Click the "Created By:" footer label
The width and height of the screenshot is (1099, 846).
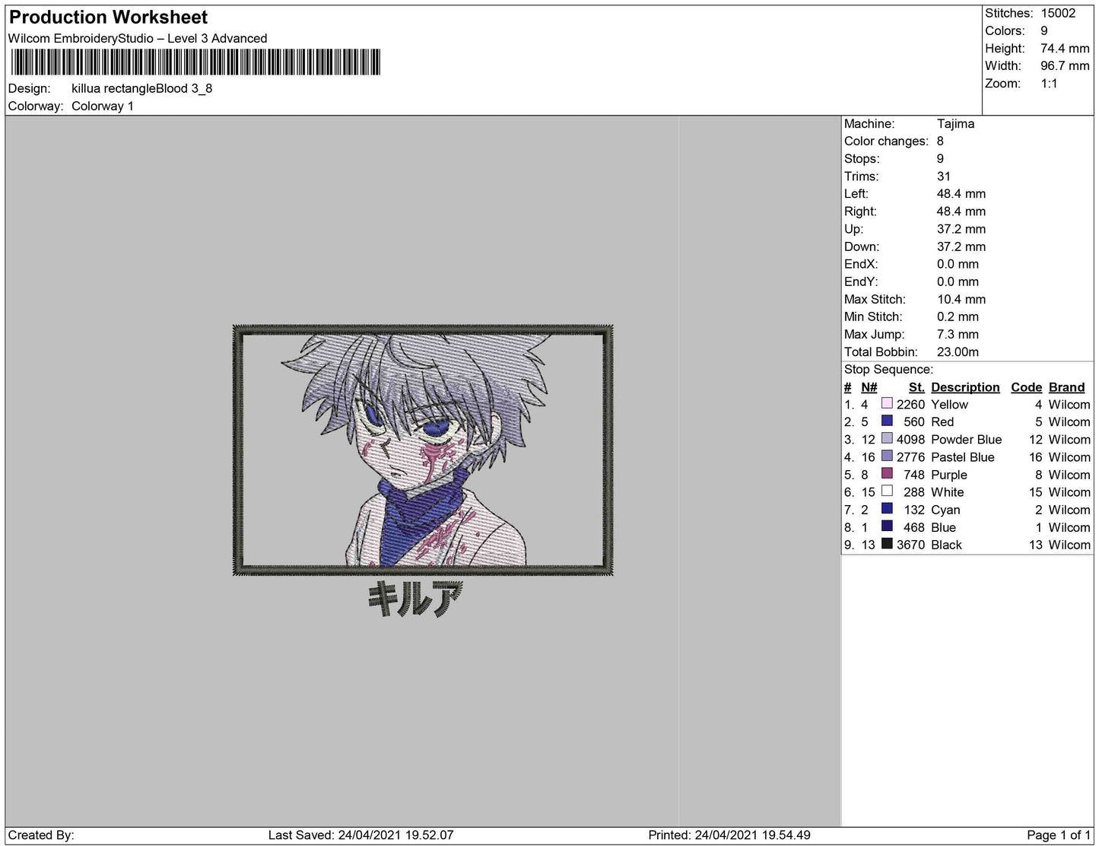click(x=41, y=835)
